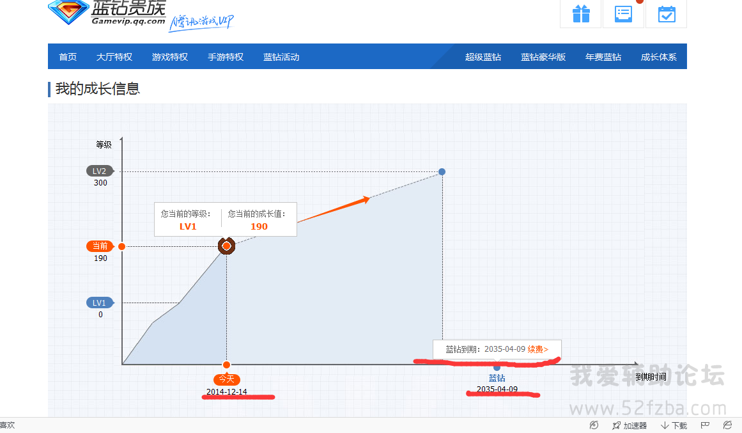Open the 下载 downloads status item
This screenshot has height=433, width=742.
[x=674, y=425]
